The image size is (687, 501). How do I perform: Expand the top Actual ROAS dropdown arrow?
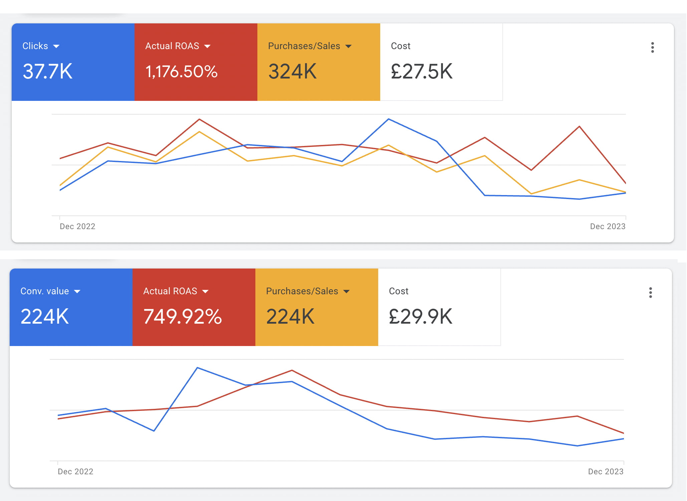coord(207,46)
